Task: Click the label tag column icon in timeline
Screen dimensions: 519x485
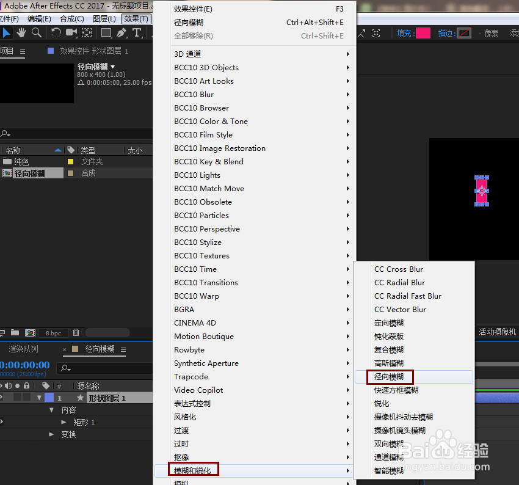Action: click(46, 385)
